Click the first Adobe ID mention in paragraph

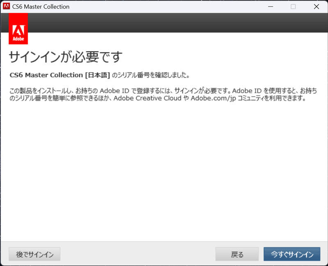114,90
